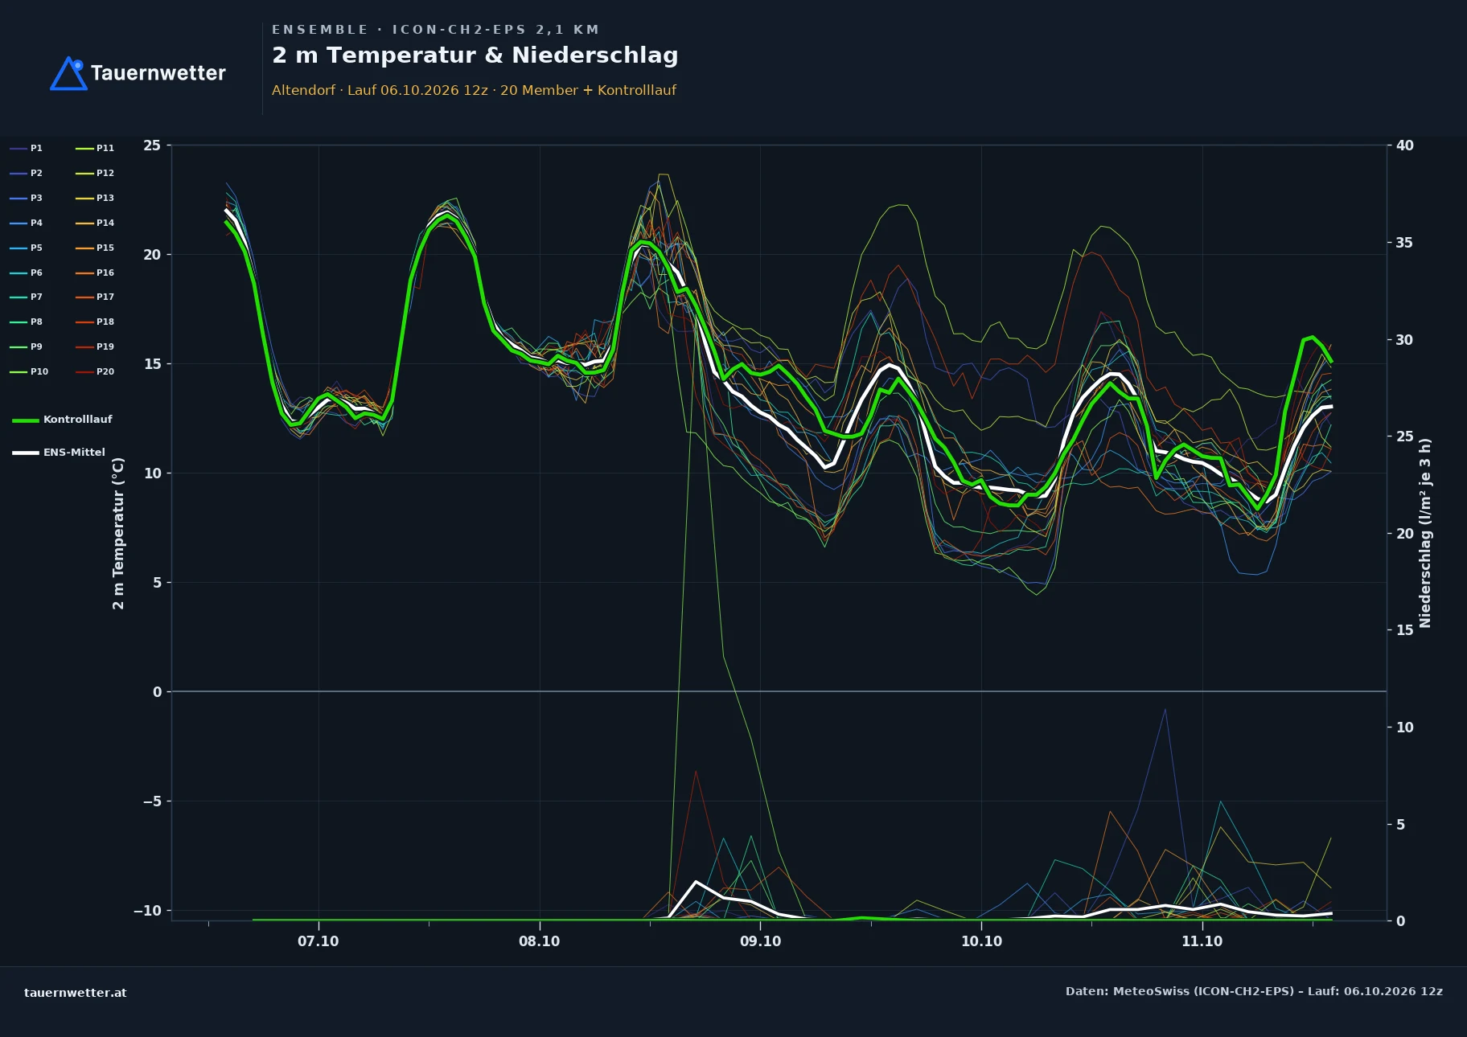
Task: Click the MeteoSwiss data source text
Action: coord(1254,991)
